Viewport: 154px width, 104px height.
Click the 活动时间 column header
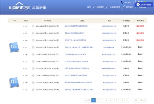click(47, 21)
